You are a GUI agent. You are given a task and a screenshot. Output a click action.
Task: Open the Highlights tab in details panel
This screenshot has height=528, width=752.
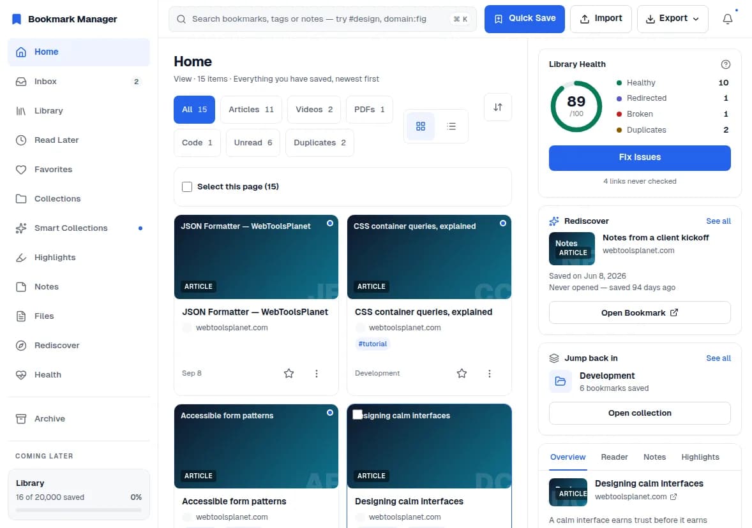(x=700, y=457)
